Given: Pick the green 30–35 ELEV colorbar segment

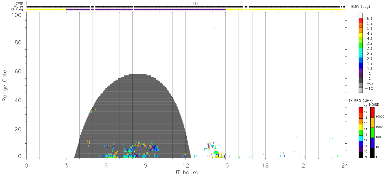Looking at the screenshot, I should [x=361, y=45].
